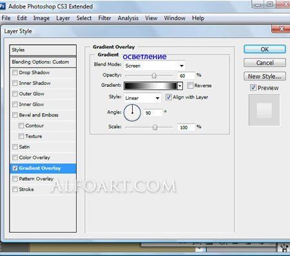The image size is (290, 256).
Task: Open the Edit menu
Action: click(22, 18)
